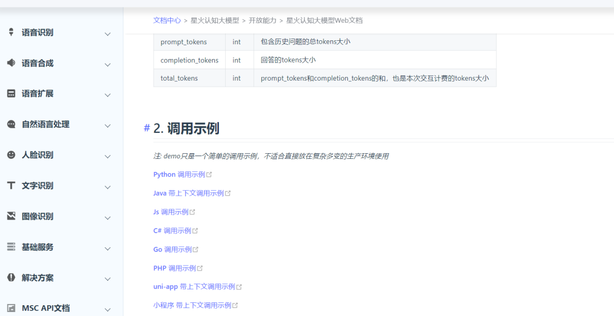Click the total_tokens table cell
Image resolution: width=614 pixels, height=316 pixels.
click(189, 78)
